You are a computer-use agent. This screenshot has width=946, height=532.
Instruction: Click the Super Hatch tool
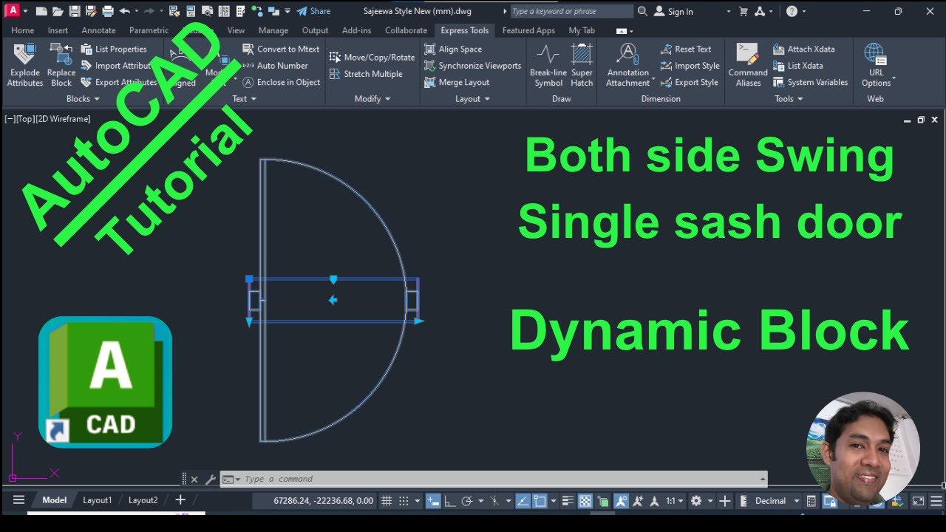coord(582,65)
